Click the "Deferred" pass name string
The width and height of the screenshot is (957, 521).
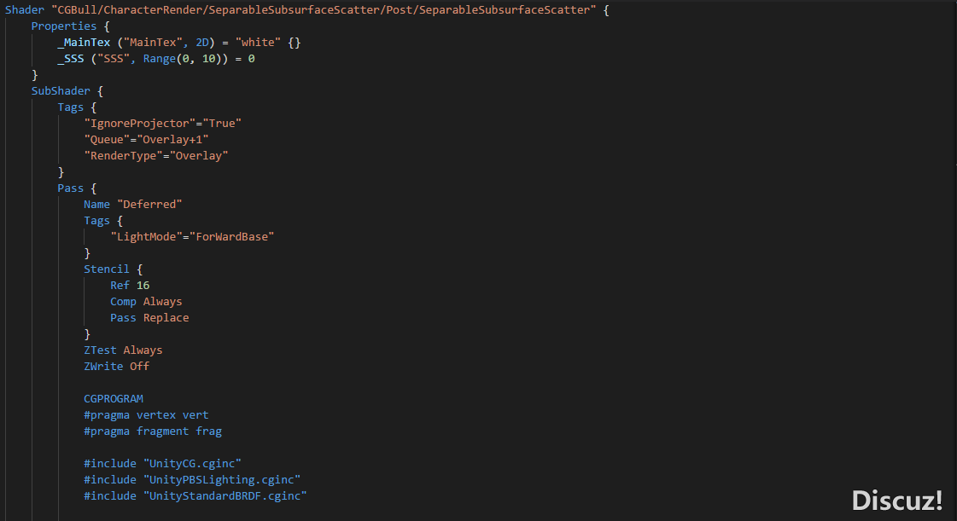(149, 204)
